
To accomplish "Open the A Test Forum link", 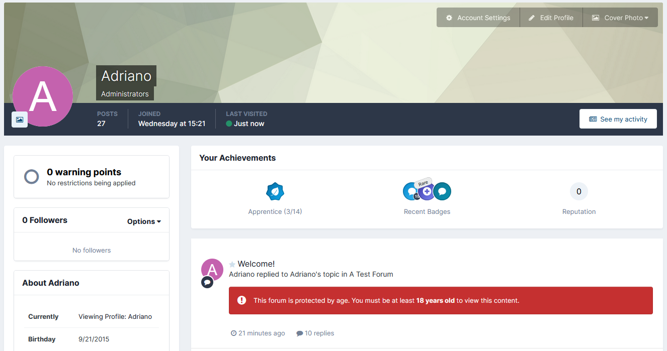I will [371, 274].
